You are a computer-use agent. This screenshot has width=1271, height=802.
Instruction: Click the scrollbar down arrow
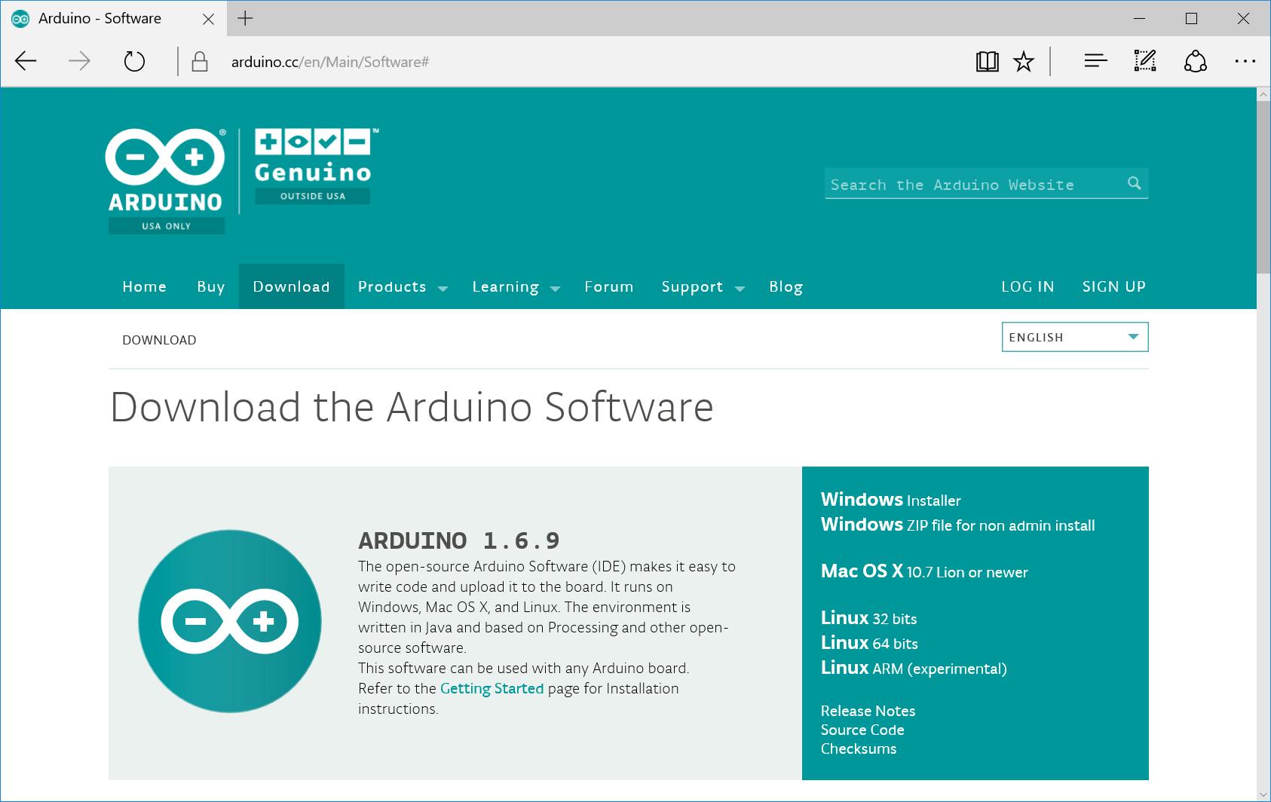click(1263, 794)
